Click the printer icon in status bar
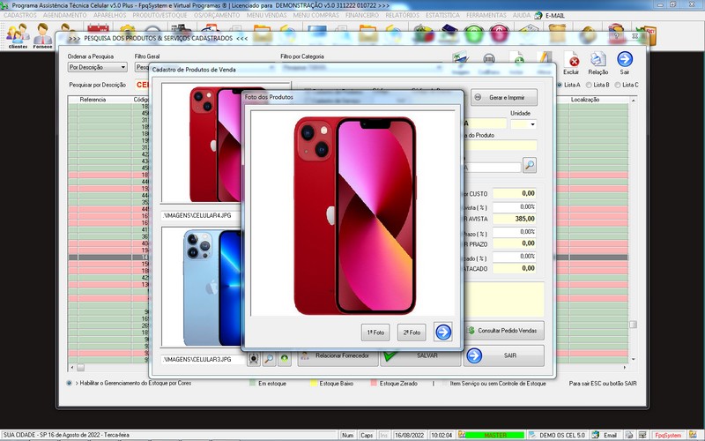This screenshot has width=705, height=441. [630, 435]
